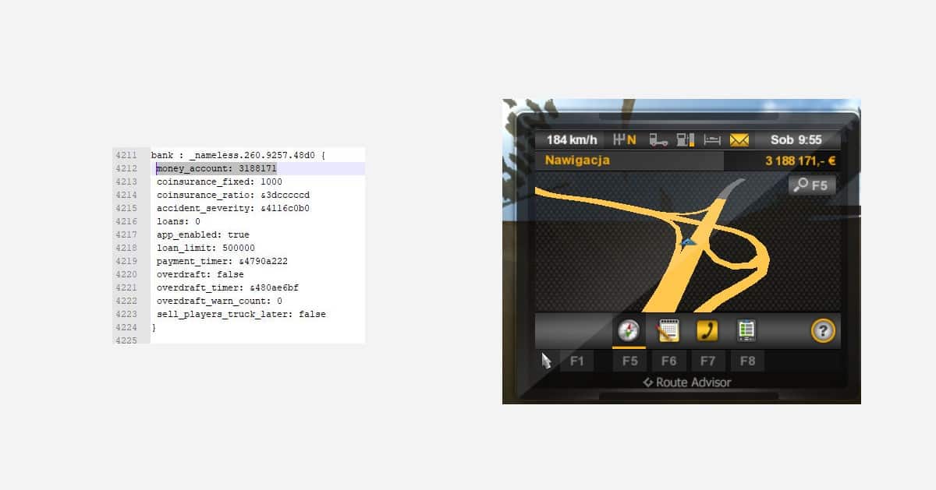Click the F8 shortcut label
This screenshot has height=490, width=936.
click(x=746, y=361)
